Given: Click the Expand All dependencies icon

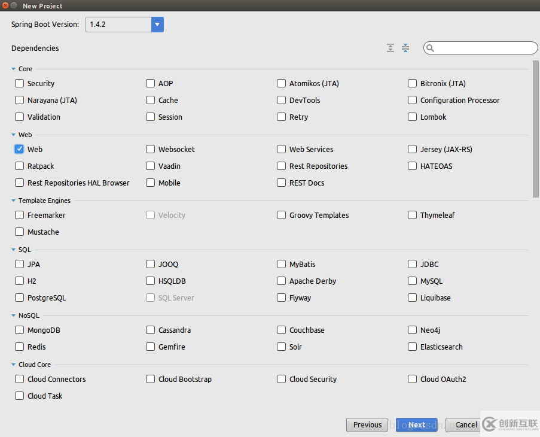Looking at the screenshot, I should click(x=390, y=48).
